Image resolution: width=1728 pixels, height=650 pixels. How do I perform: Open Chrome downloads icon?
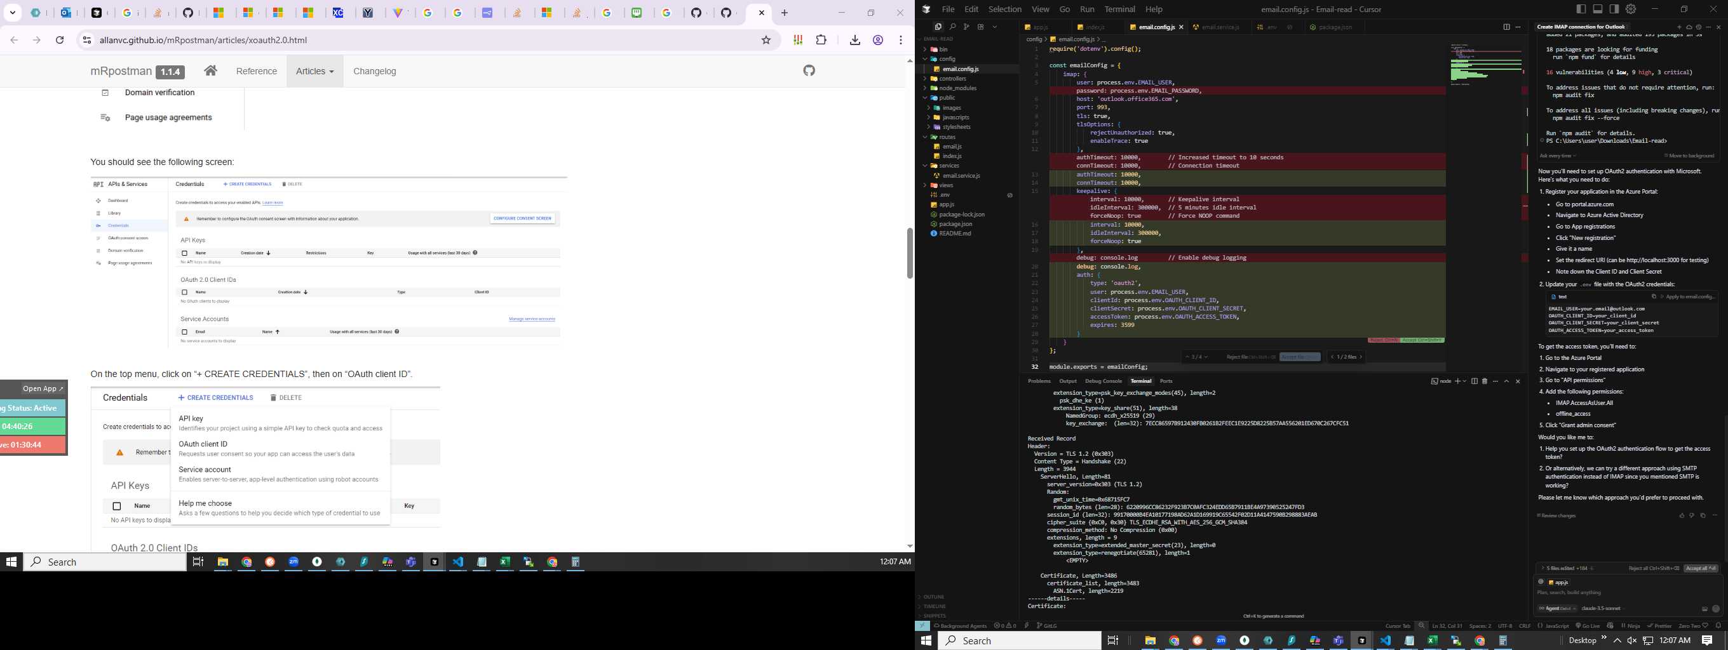[x=854, y=40]
